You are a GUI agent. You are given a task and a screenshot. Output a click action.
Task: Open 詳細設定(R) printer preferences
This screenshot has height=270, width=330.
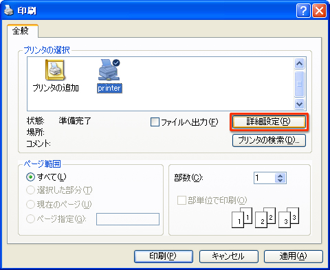[x=269, y=122]
